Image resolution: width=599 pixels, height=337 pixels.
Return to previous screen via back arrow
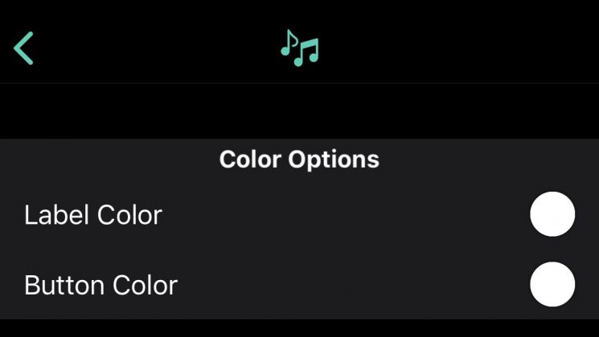[23, 48]
